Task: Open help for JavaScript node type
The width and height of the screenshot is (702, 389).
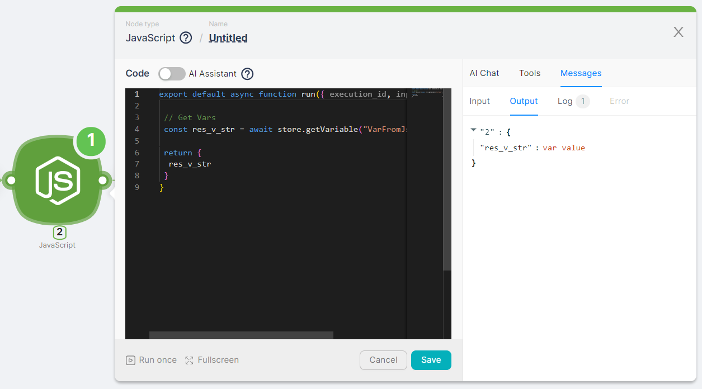Action: coord(186,38)
